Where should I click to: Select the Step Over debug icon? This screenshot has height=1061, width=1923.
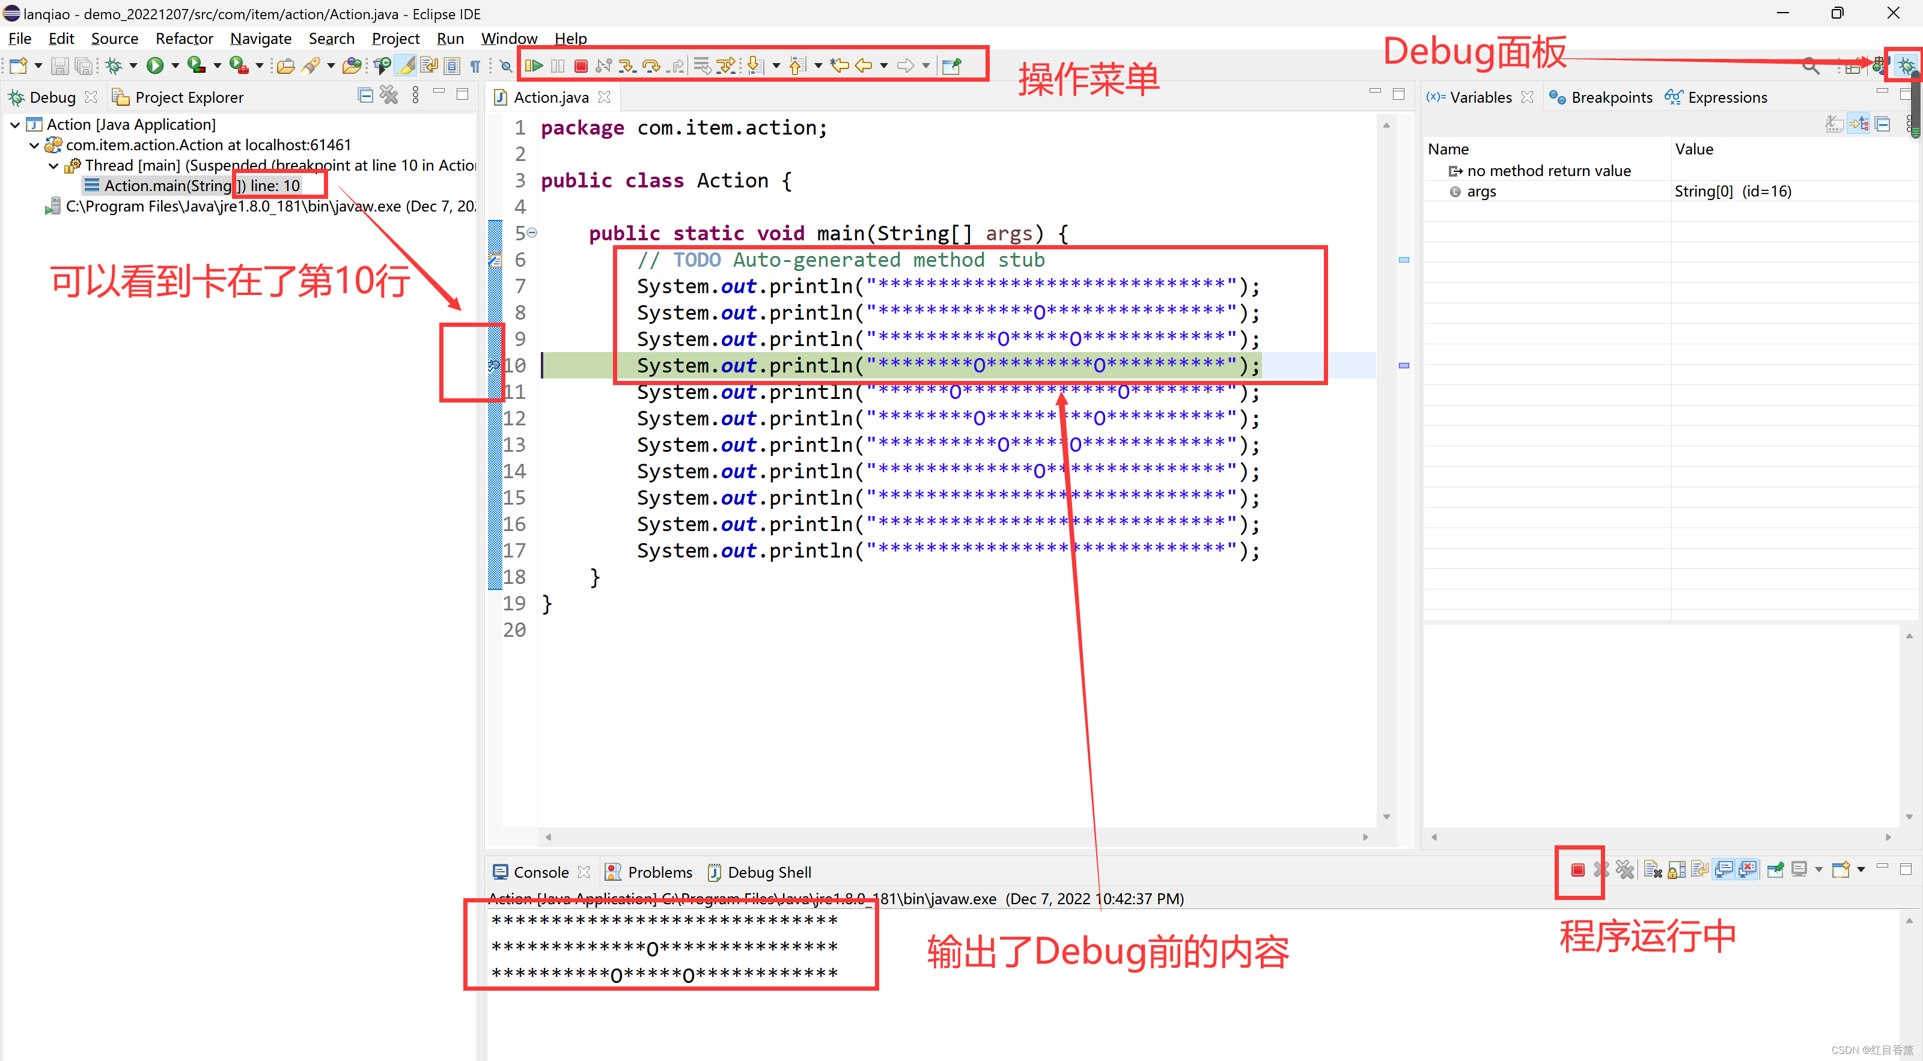[651, 65]
